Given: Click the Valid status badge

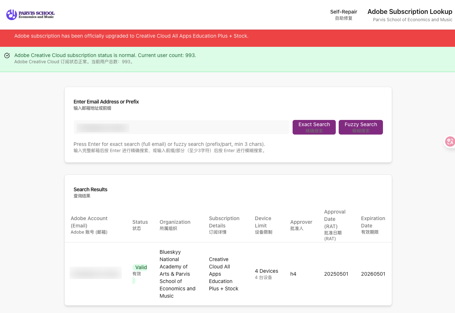Looking at the screenshot, I should [141, 267].
